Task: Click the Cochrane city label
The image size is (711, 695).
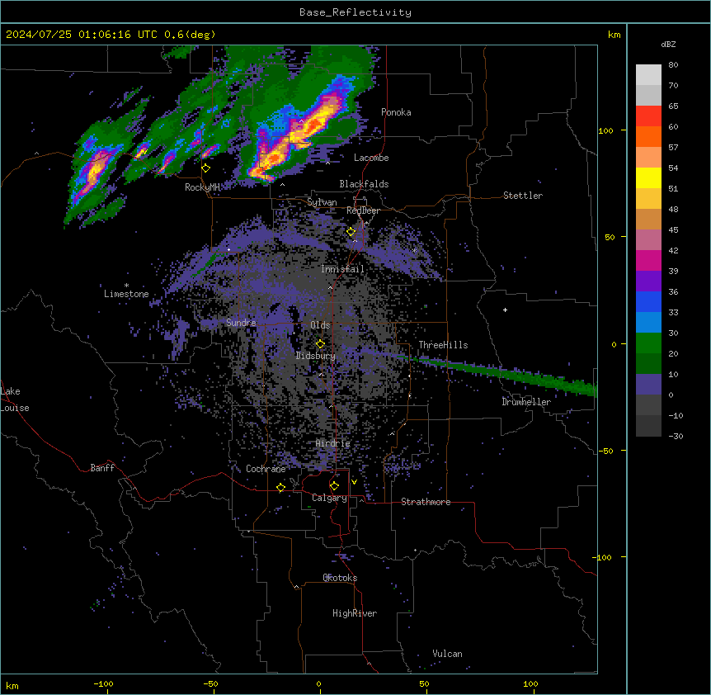Action: 266,469
